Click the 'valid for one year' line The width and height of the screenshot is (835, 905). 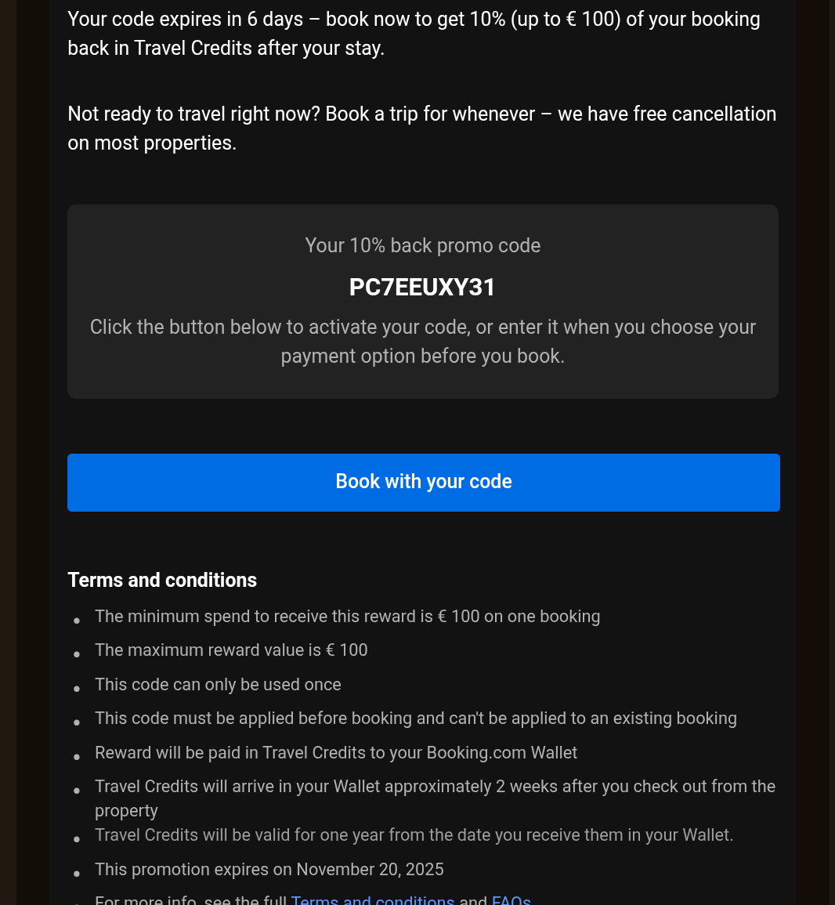click(x=414, y=835)
